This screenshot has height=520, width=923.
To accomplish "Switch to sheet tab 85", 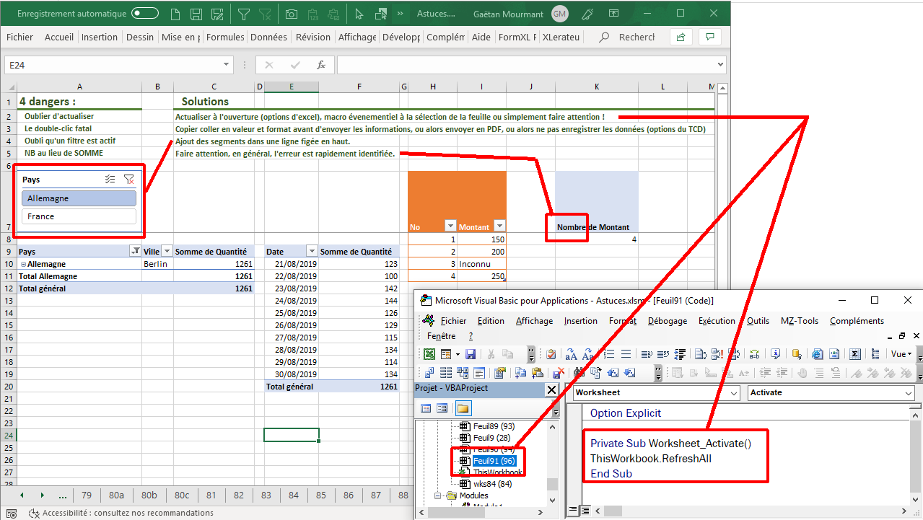I will click(321, 495).
